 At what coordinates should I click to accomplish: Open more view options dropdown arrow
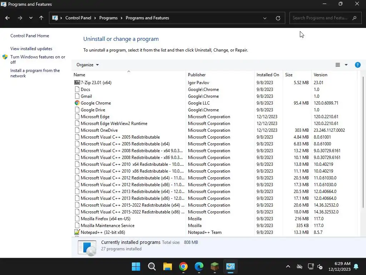click(x=346, y=65)
